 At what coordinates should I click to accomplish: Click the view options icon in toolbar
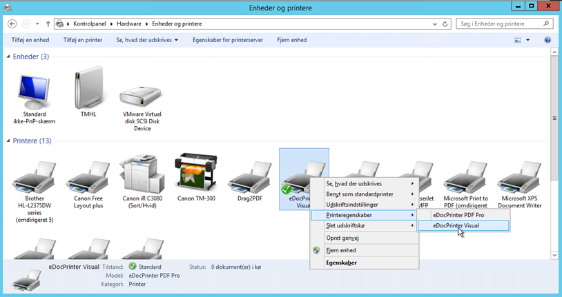pyautogui.click(x=518, y=40)
